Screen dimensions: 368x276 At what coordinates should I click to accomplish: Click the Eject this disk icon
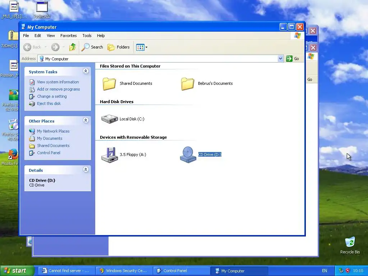click(x=32, y=104)
